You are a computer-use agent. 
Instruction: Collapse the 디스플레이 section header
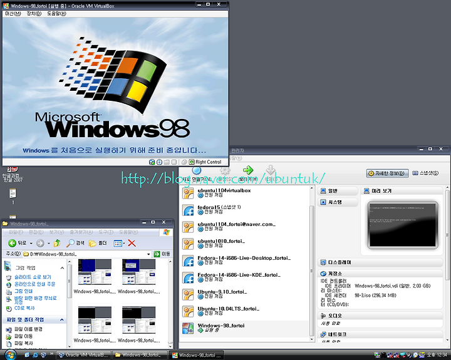point(380,262)
